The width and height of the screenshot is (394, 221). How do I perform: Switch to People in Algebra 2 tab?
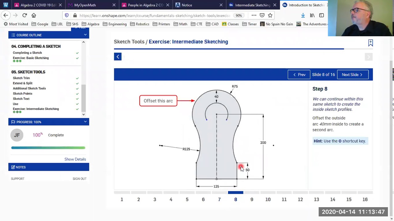[x=146, y=5]
